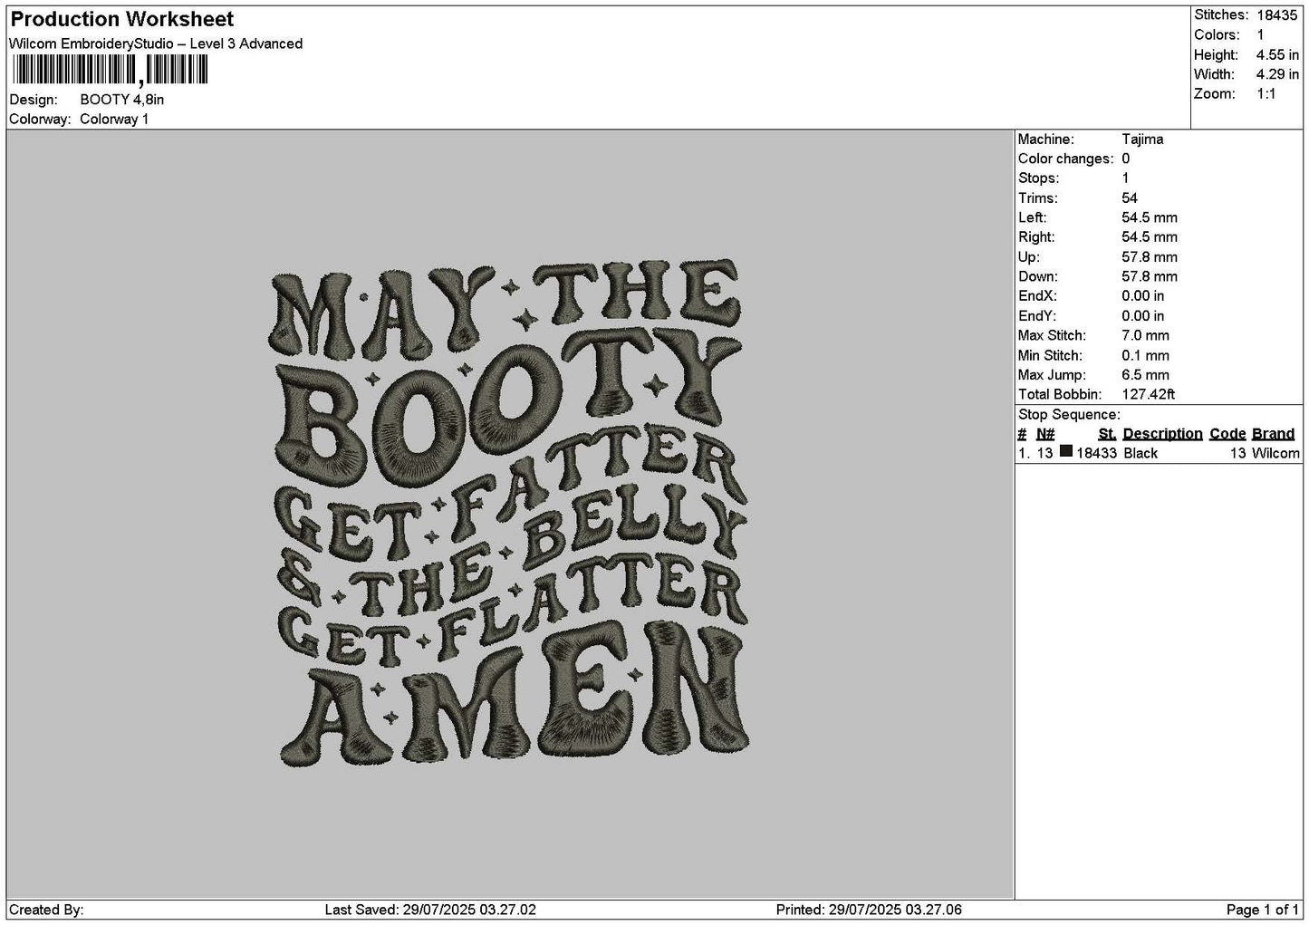Click the Max Jump value 6.5 mm
This screenshot has height=925, width=1309.
pyautogui.click(x=1145, y=375)
